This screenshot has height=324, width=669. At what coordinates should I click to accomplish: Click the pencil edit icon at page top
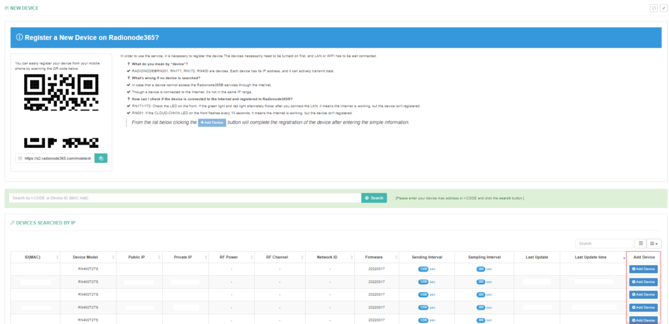[x=663, y=8]
